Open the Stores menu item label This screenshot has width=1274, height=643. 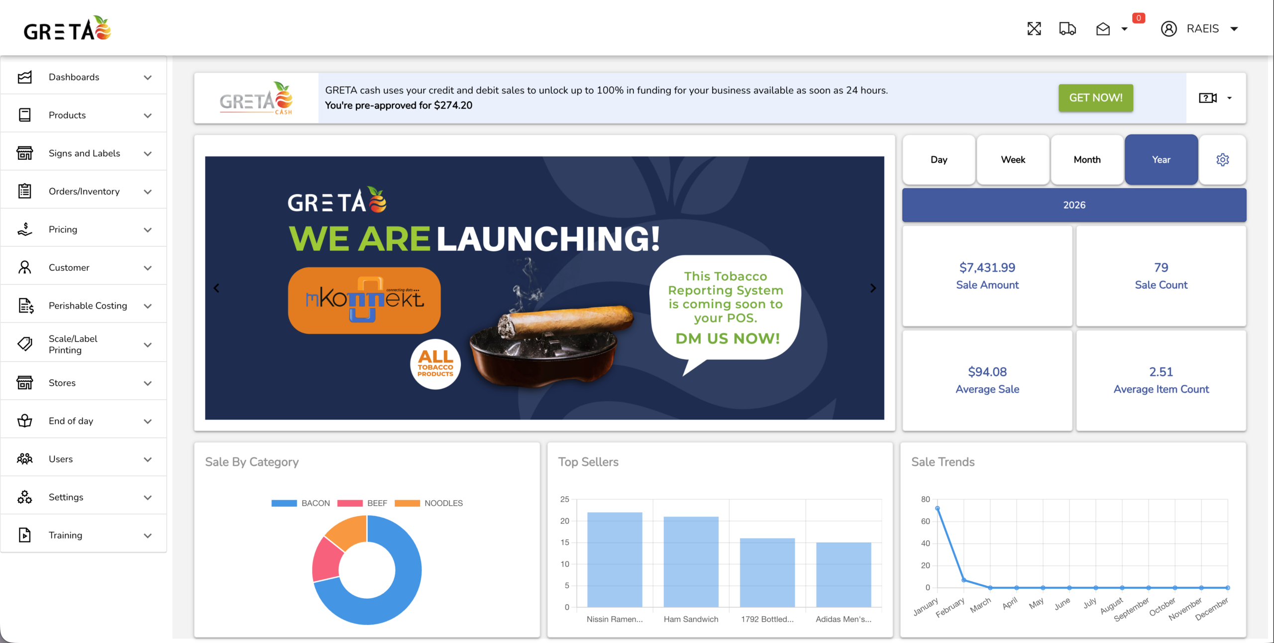coord(62,383)
